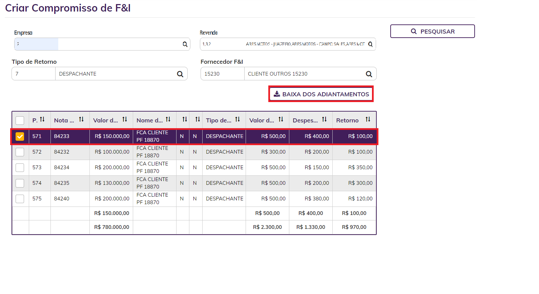This screenshot has width=539, height=294.
Task: Click value R$ 200.000,00 in row 573
Action: [112, 168]
